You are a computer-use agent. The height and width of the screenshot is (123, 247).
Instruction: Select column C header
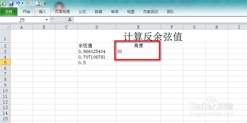pyautogui.click(x=66, y=27)
